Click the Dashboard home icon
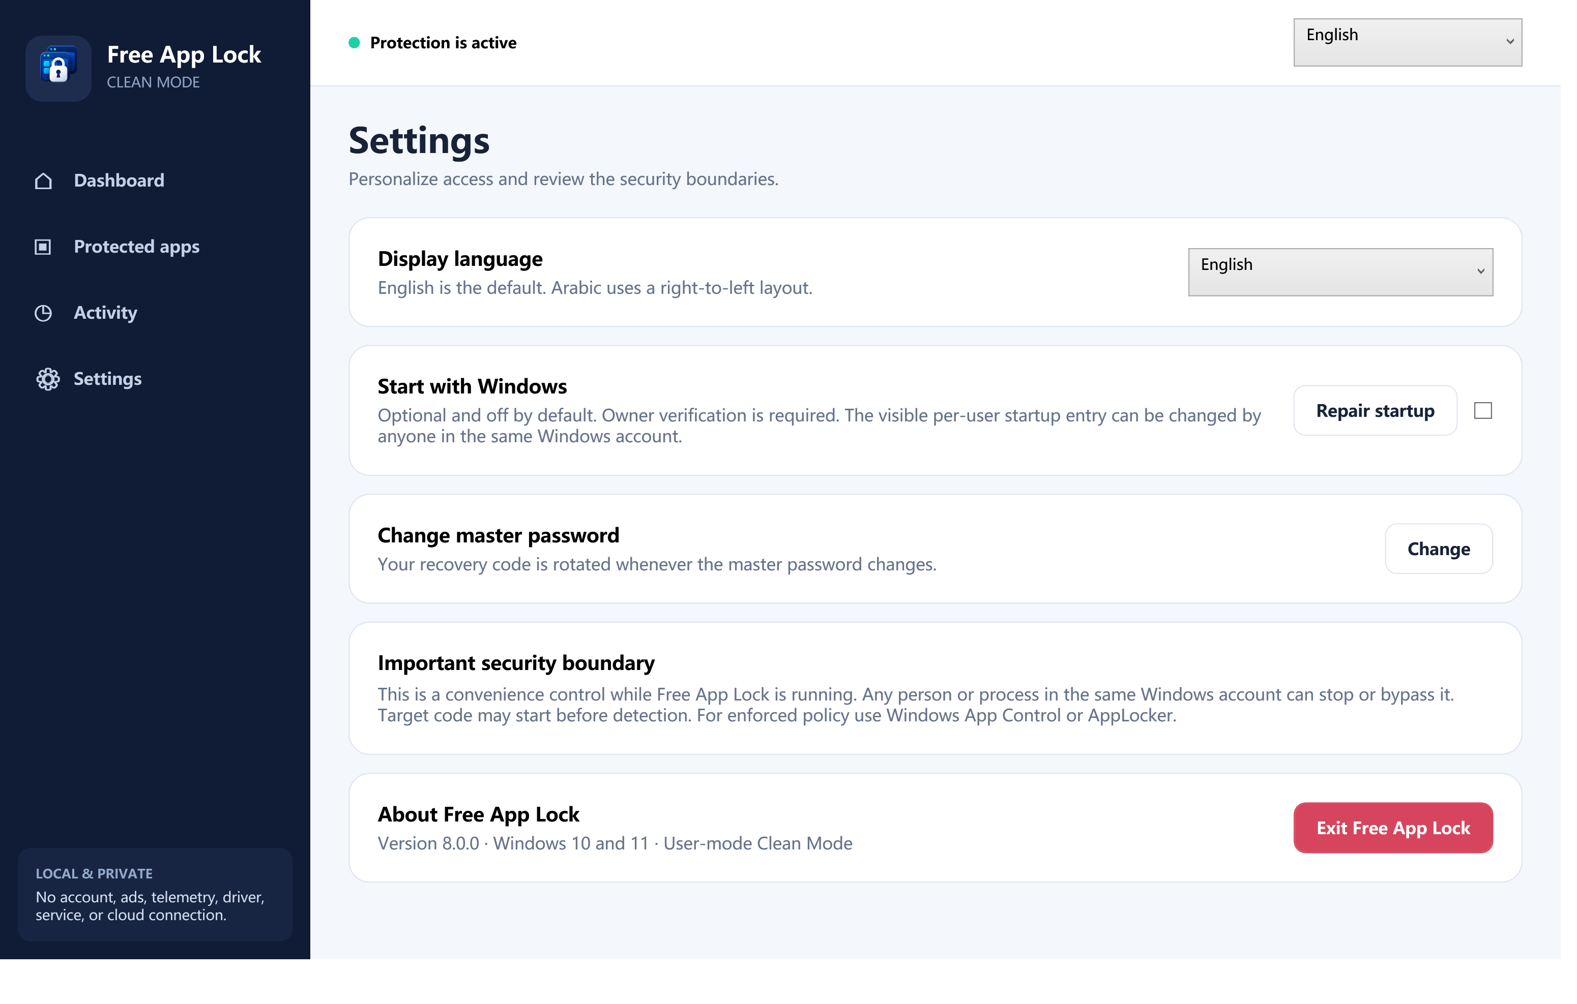The image size is (1577, 1004). 44,182
